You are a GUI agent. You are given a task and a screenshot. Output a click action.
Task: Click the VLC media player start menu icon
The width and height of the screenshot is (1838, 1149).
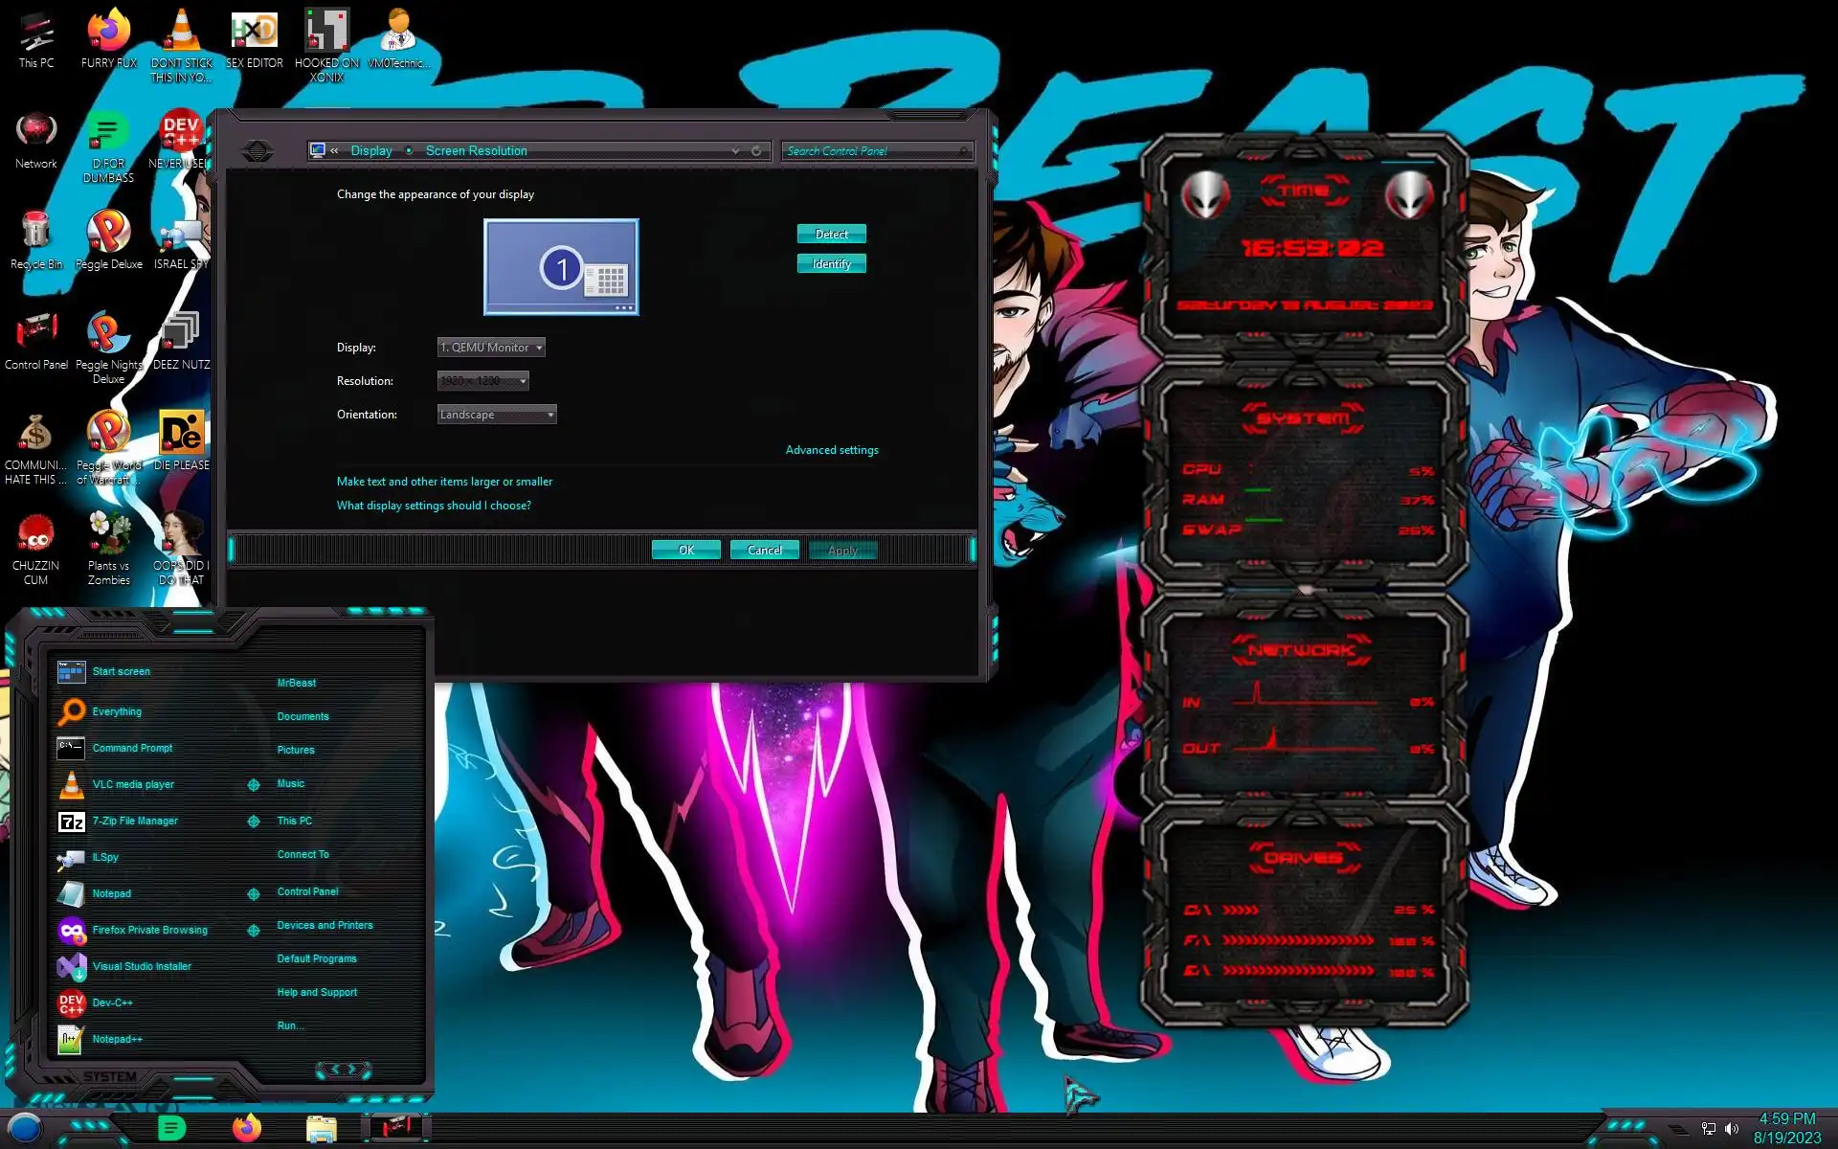click(72, 784)
